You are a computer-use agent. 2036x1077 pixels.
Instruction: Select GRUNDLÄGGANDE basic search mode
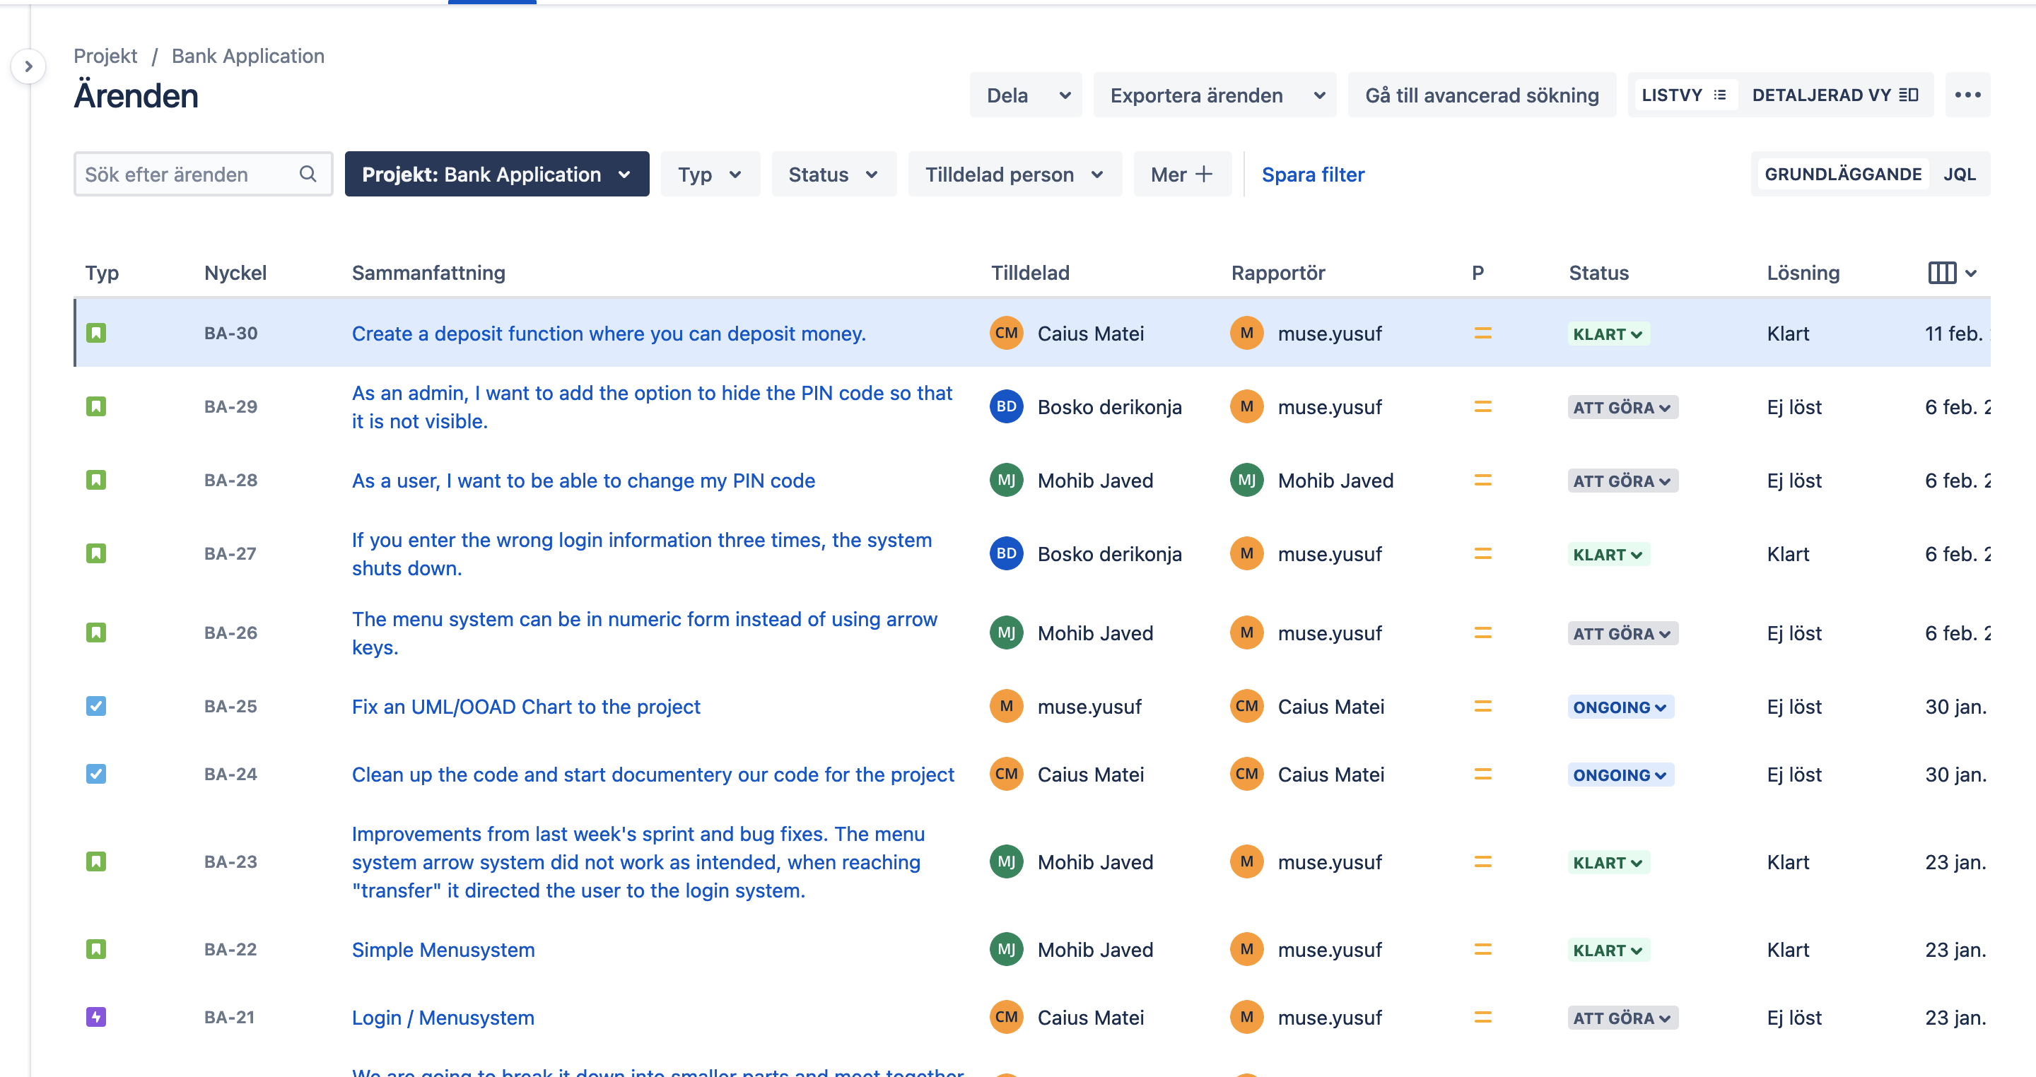coord(1842,174)
